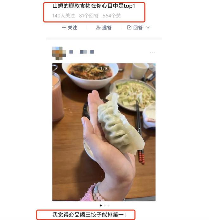Screen dimensions: 209x220
Task: Open the three-dot post options menu
Action: tap(152, 53)
